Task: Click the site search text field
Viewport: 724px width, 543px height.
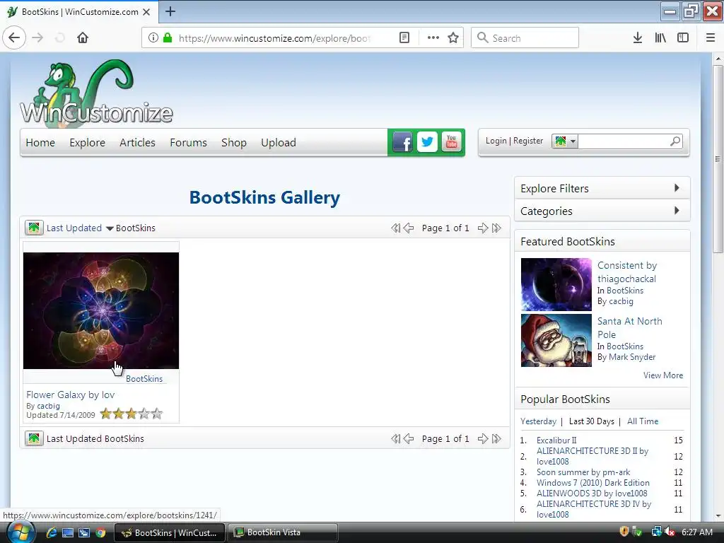Action: (x=623, y=141)
